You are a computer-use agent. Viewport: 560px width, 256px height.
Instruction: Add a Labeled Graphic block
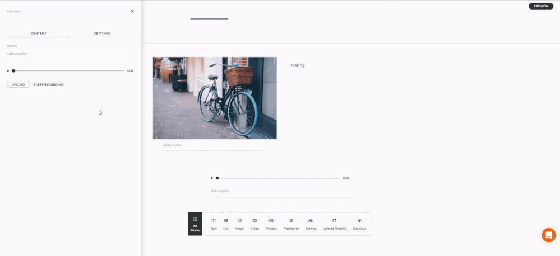point(334,224)
